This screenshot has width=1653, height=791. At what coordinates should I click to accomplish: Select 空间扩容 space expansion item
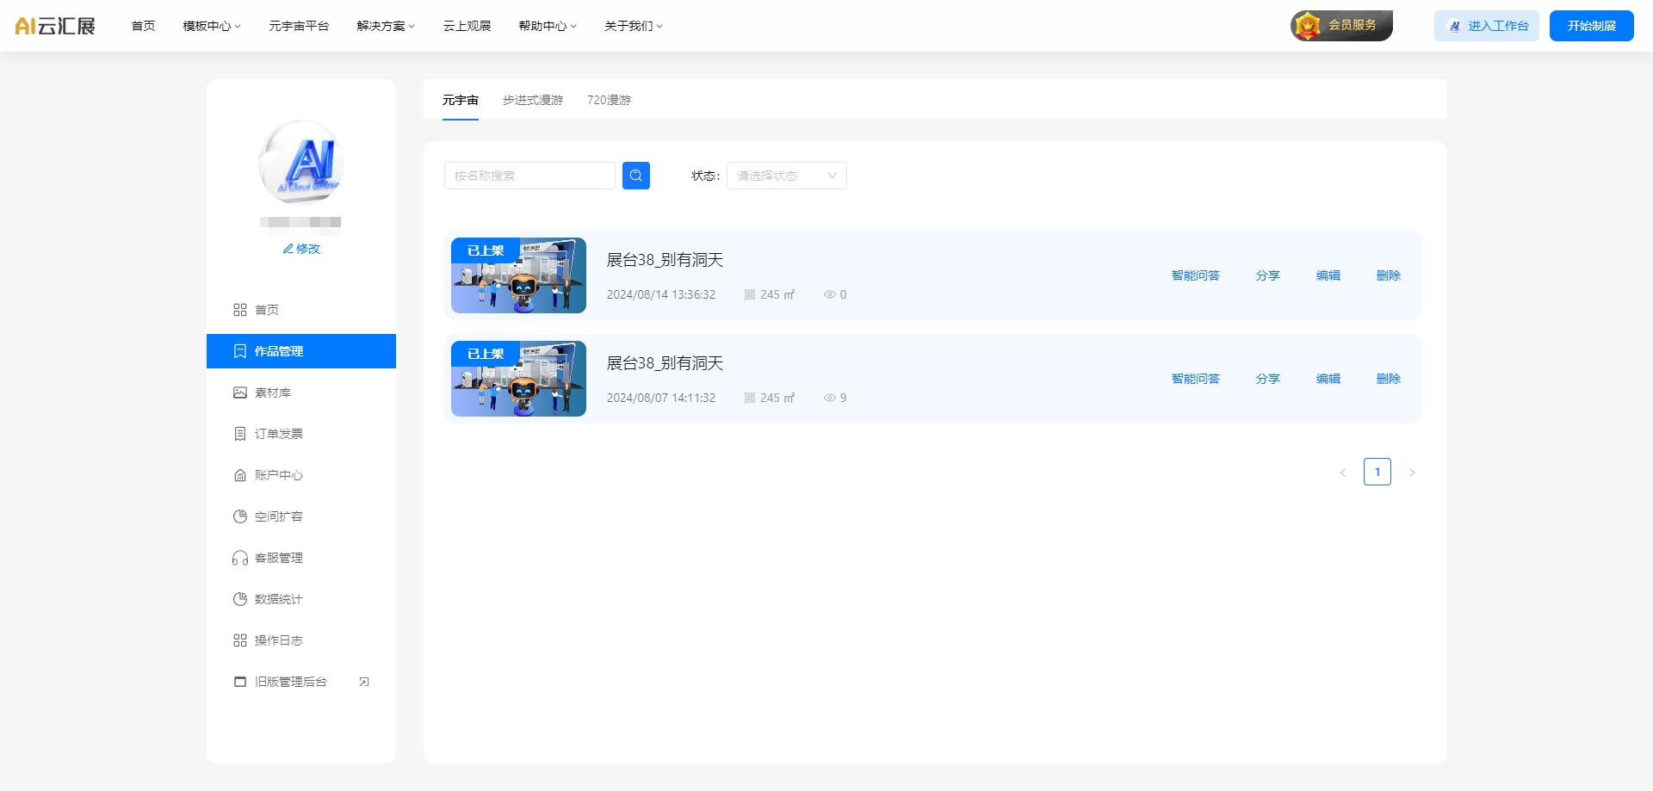pyautogui.click(x=278, y=516)
